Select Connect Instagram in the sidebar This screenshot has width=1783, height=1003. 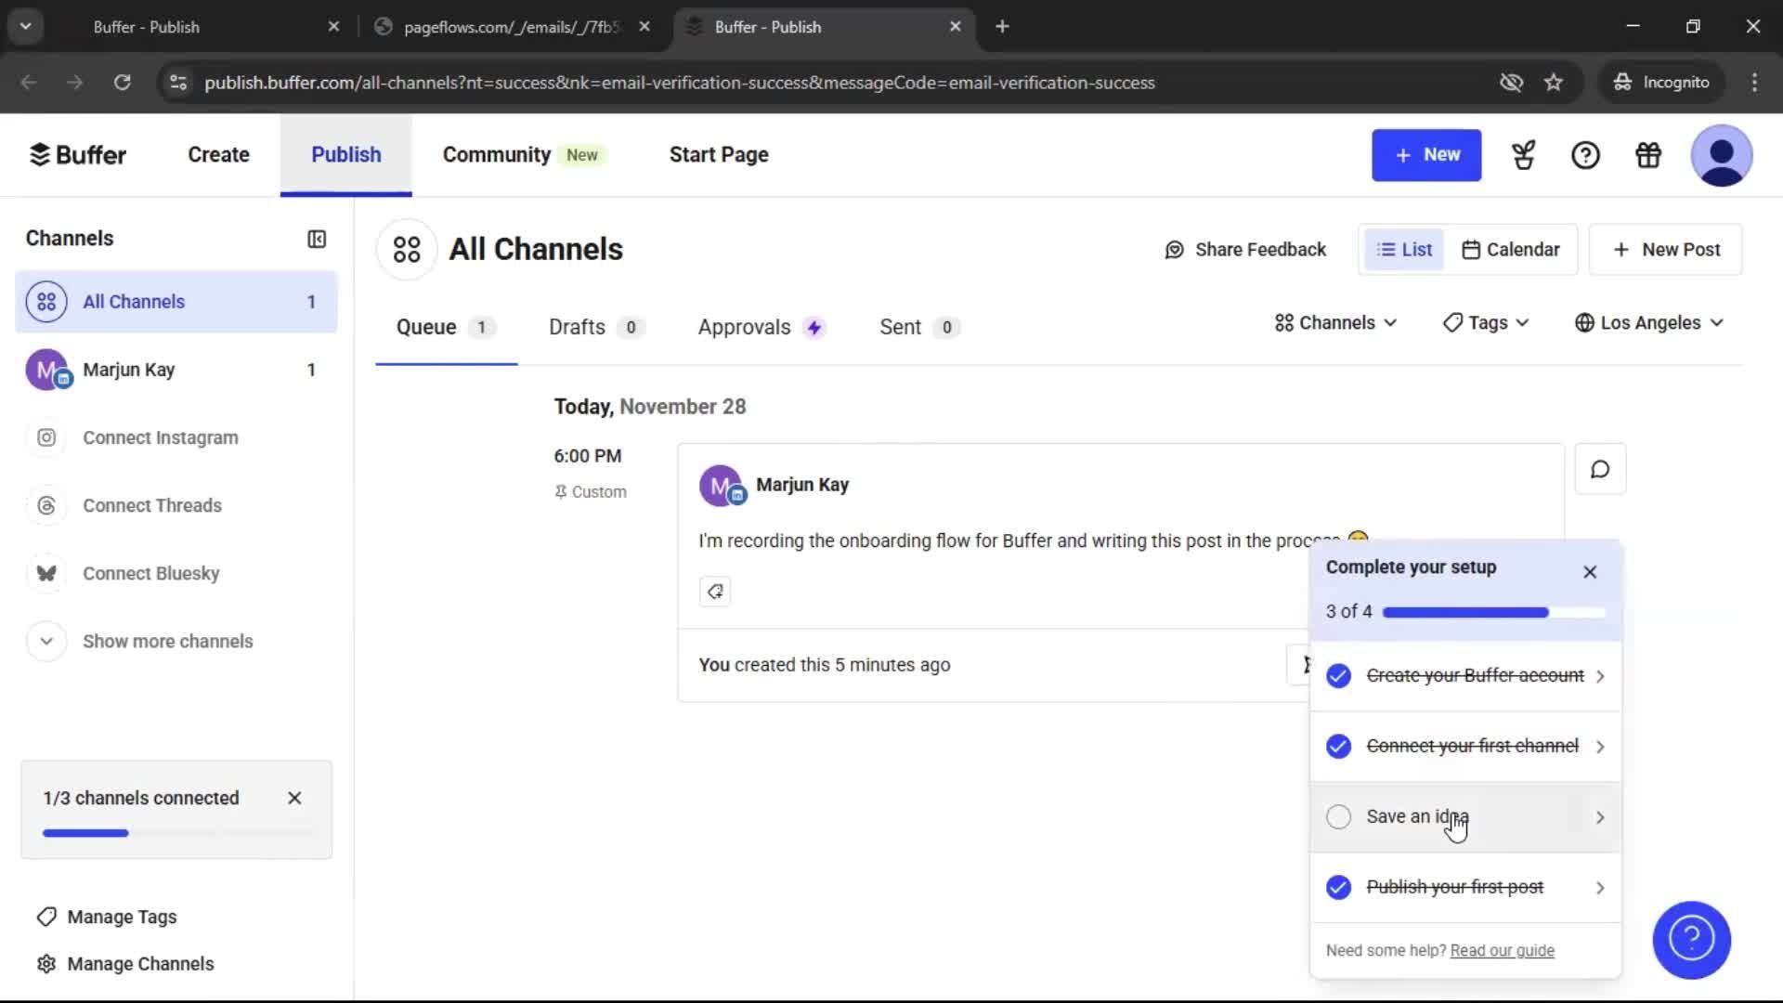(160, 437)
